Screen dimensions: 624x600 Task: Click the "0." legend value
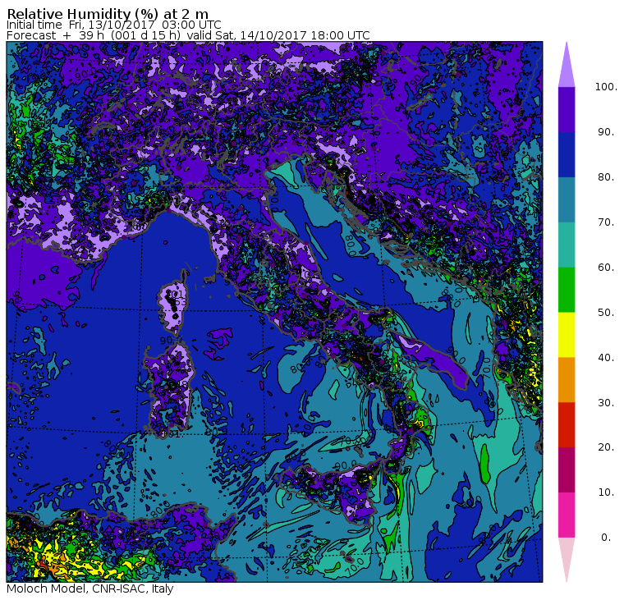point(606,538)
